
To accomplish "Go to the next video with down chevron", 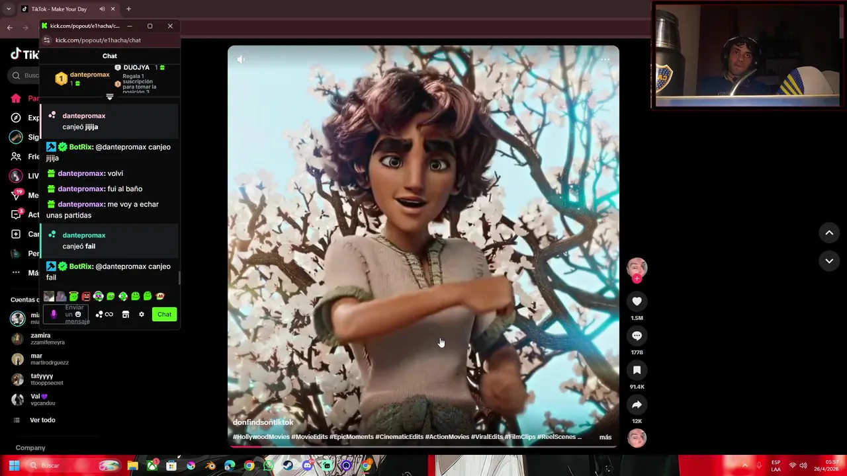I will tap(829, 261).
